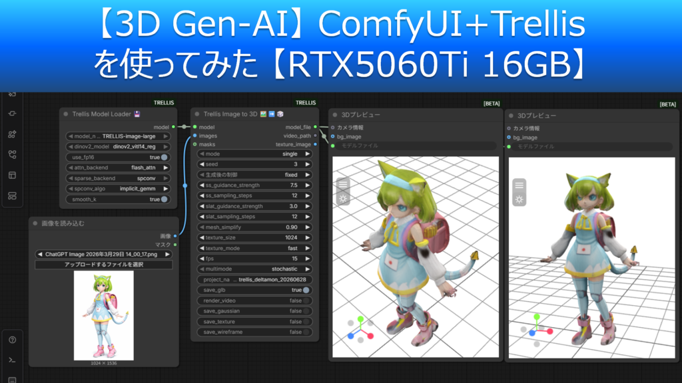Click the light sun icon in first 3D preview
Screen dimensions: 682x383
coord(343,199)
